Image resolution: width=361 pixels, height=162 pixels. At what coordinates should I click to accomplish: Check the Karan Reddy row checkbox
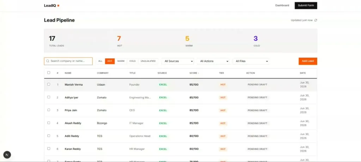click(x=49, y=148)
